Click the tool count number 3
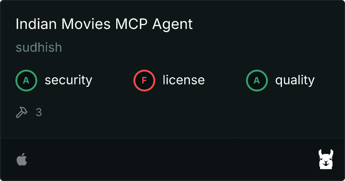The height and width of the screenshot is (181, 345). point(39,112)
